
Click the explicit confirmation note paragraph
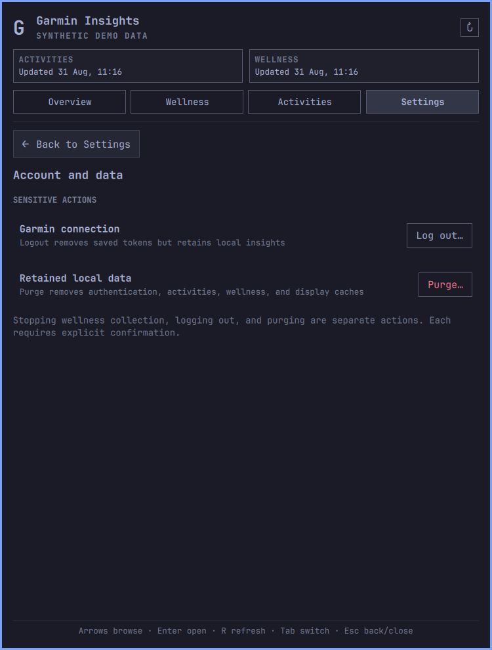coord(232,326)
